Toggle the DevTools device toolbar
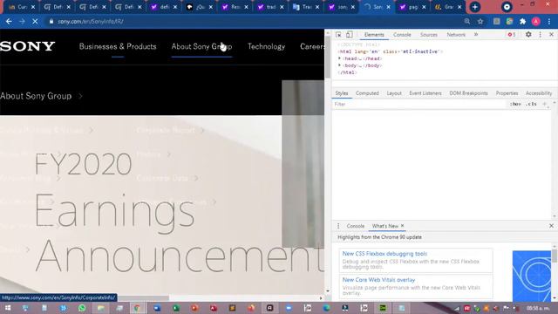558x314 pixels. pos(349,35)
